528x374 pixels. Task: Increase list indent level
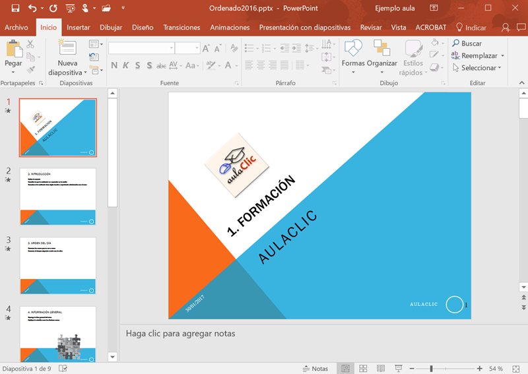pos(296,48)
